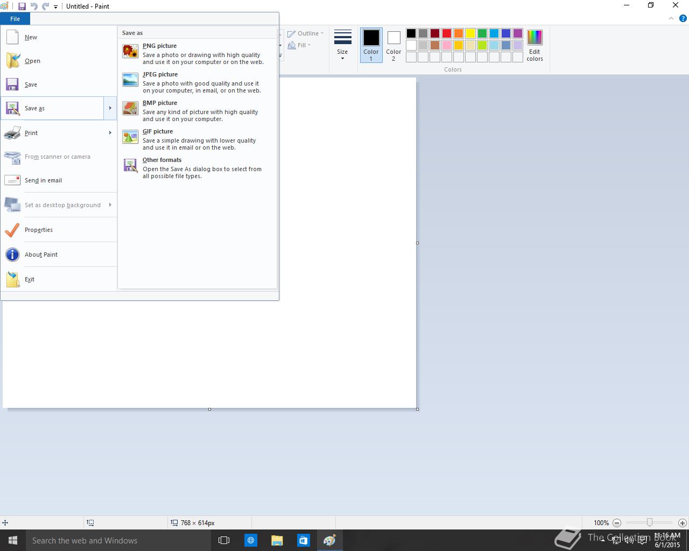
Task: Click the BMP picture icon
Action: (x=130, y=108)
